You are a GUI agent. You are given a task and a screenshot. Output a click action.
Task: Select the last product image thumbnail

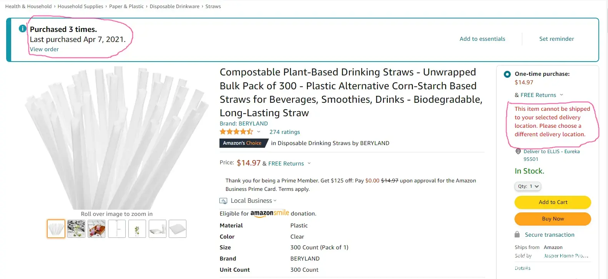coord(178,229)
